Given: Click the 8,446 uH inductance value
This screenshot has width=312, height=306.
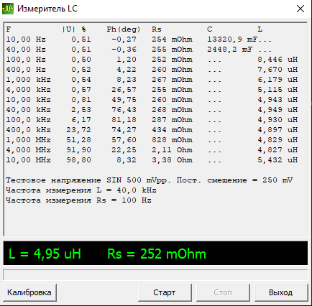Looking at the screenshot, I should tap(277, 60).
